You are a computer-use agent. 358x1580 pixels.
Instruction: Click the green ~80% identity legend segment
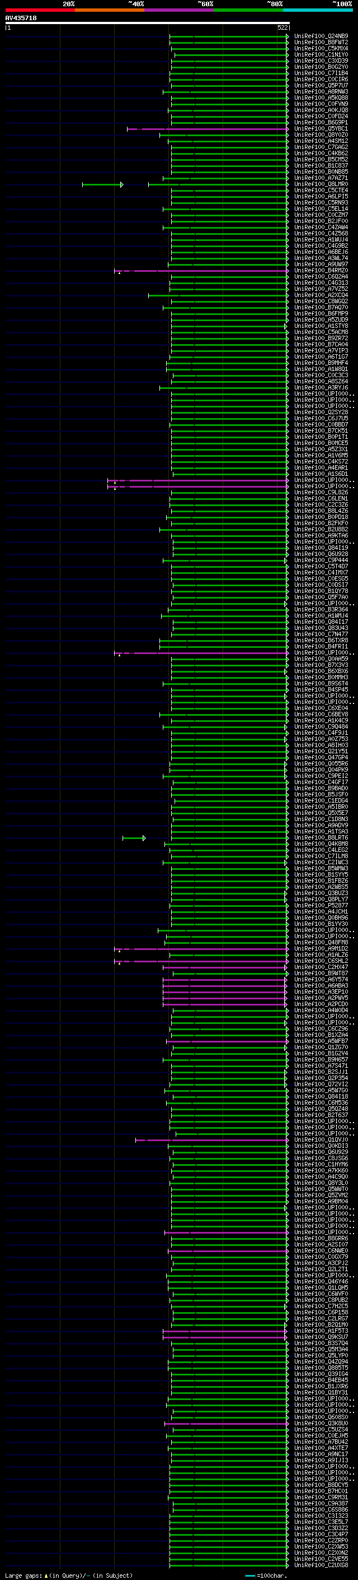coord(248,10)
